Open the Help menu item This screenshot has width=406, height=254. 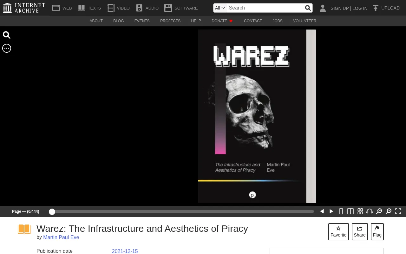coord(196,21)
